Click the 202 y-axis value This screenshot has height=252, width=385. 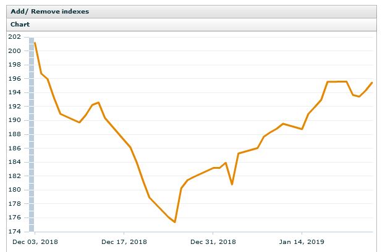[14, 37]
